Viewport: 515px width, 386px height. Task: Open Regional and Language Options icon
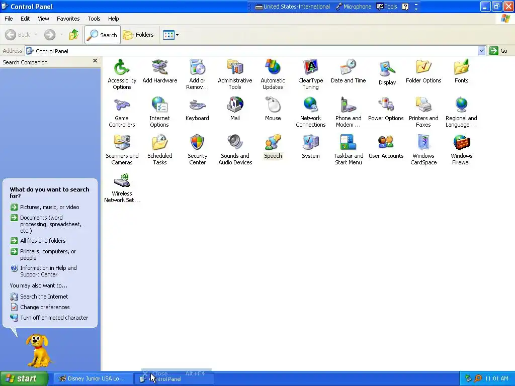tap(461, 112)
